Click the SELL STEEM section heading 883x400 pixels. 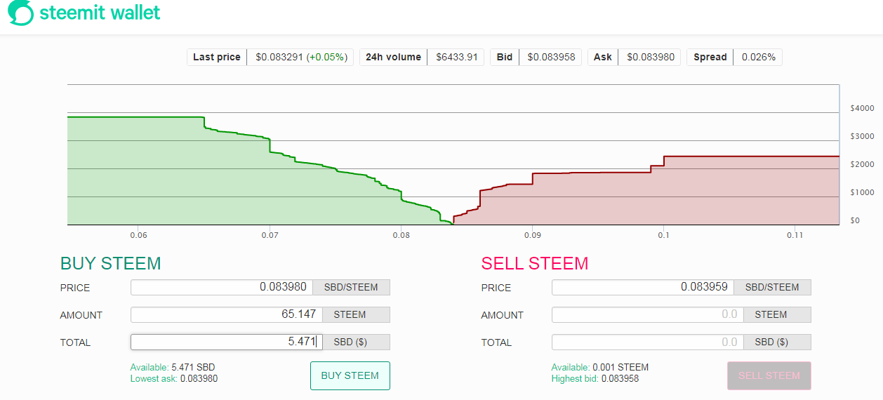(535, 263)
